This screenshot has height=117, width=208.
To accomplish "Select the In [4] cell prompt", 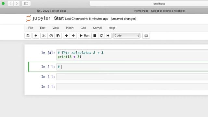I will coord(48,53).
